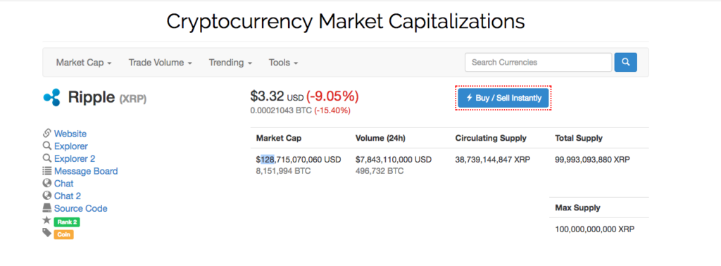Screen dimensions: 721x266
Task: Open the Chat 2 link
Action: point(68,196)
